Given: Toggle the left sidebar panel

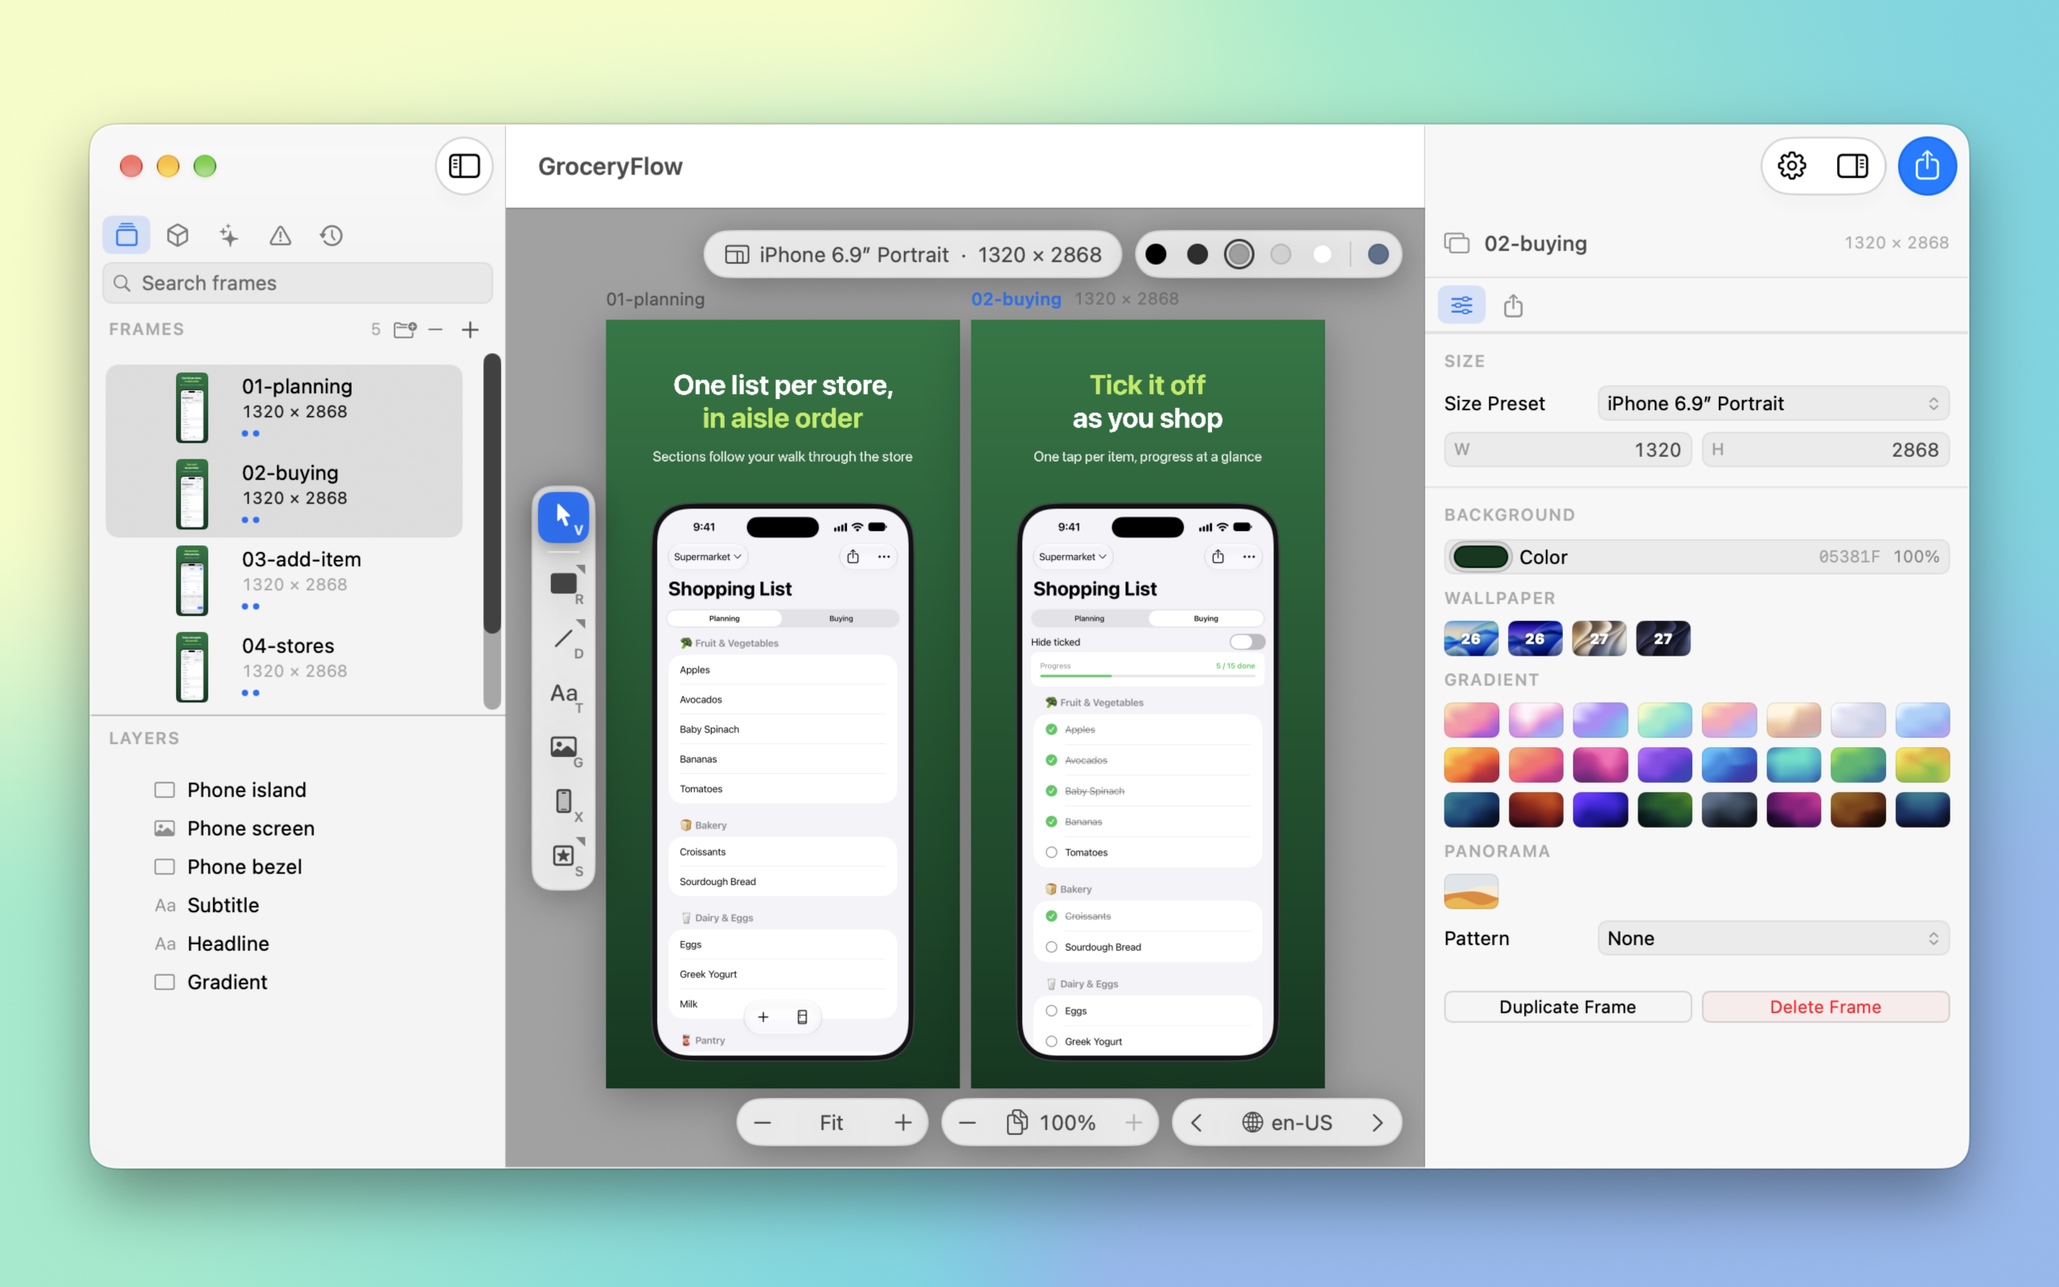Looking at the screenshot, I should (465, 165).
